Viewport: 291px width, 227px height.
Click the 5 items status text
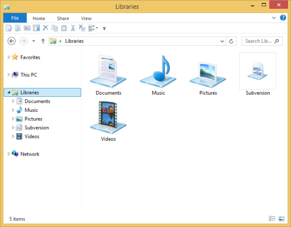(x=17, y=219)
